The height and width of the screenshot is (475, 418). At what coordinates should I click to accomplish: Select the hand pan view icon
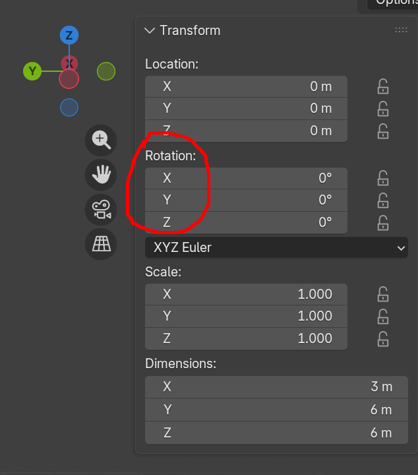point(101,175)
